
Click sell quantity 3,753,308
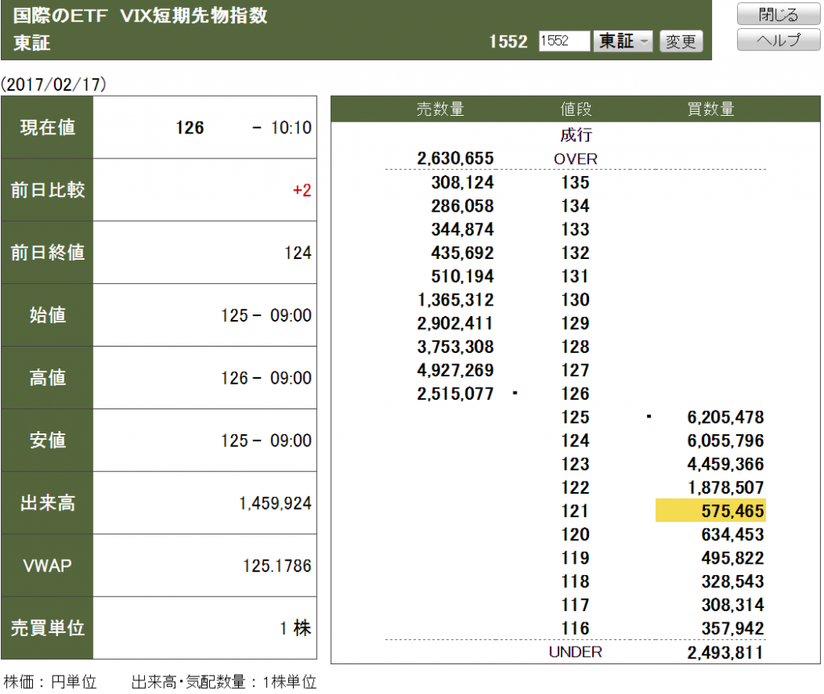[x=455, y=347]
